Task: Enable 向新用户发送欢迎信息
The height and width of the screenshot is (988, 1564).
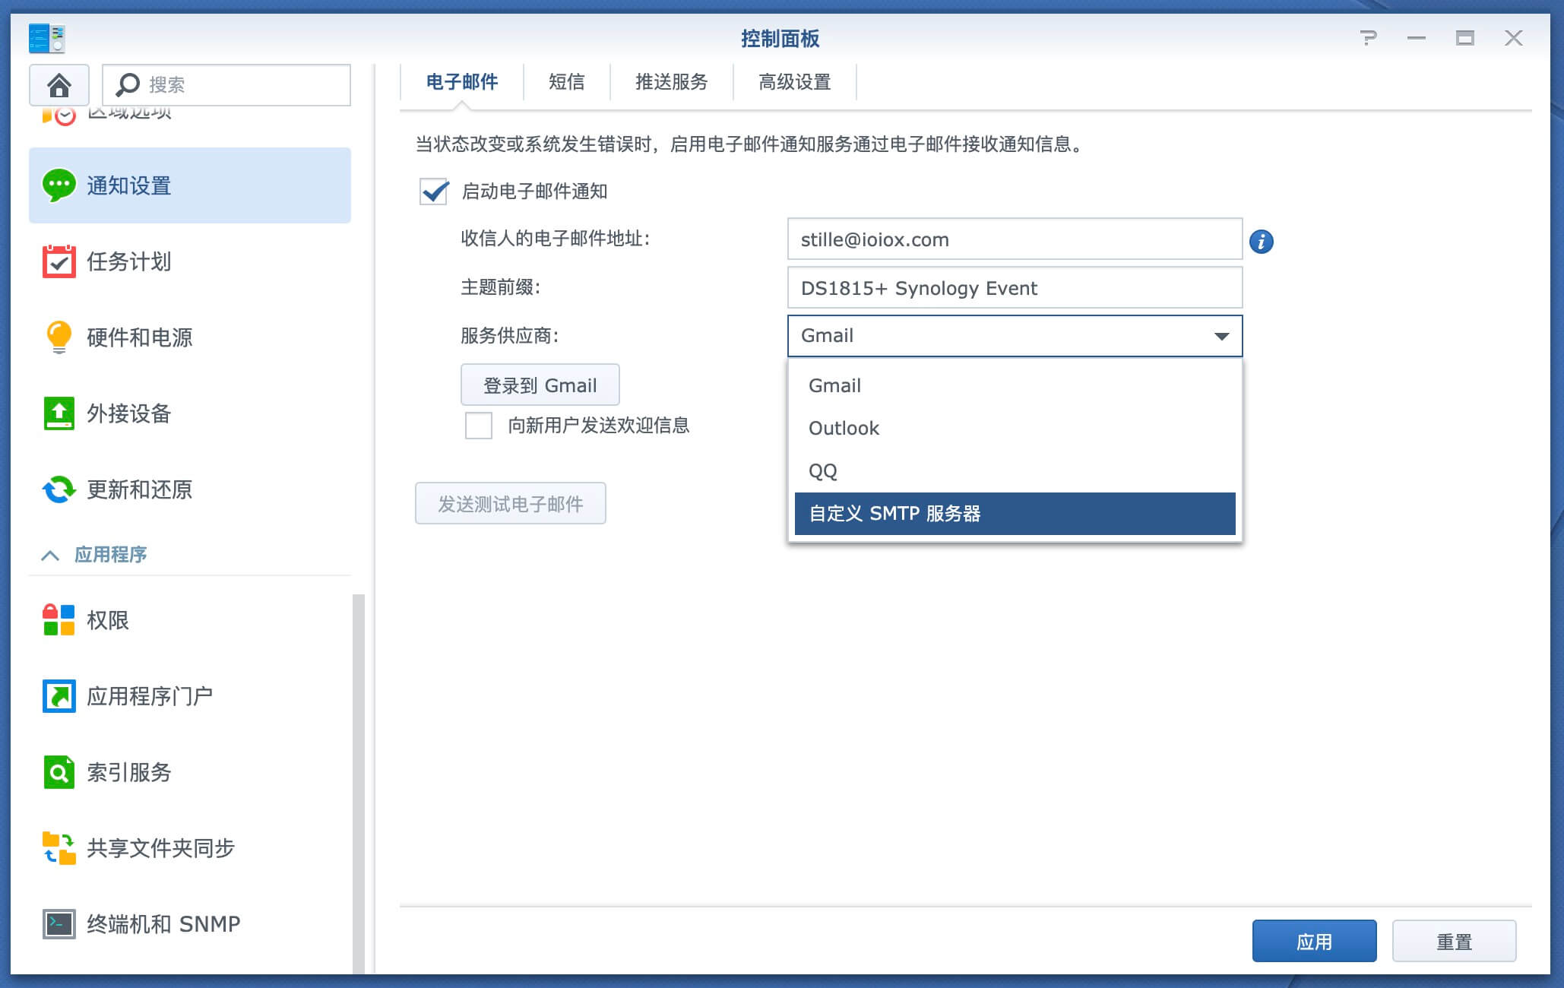Action: (479, 426)
